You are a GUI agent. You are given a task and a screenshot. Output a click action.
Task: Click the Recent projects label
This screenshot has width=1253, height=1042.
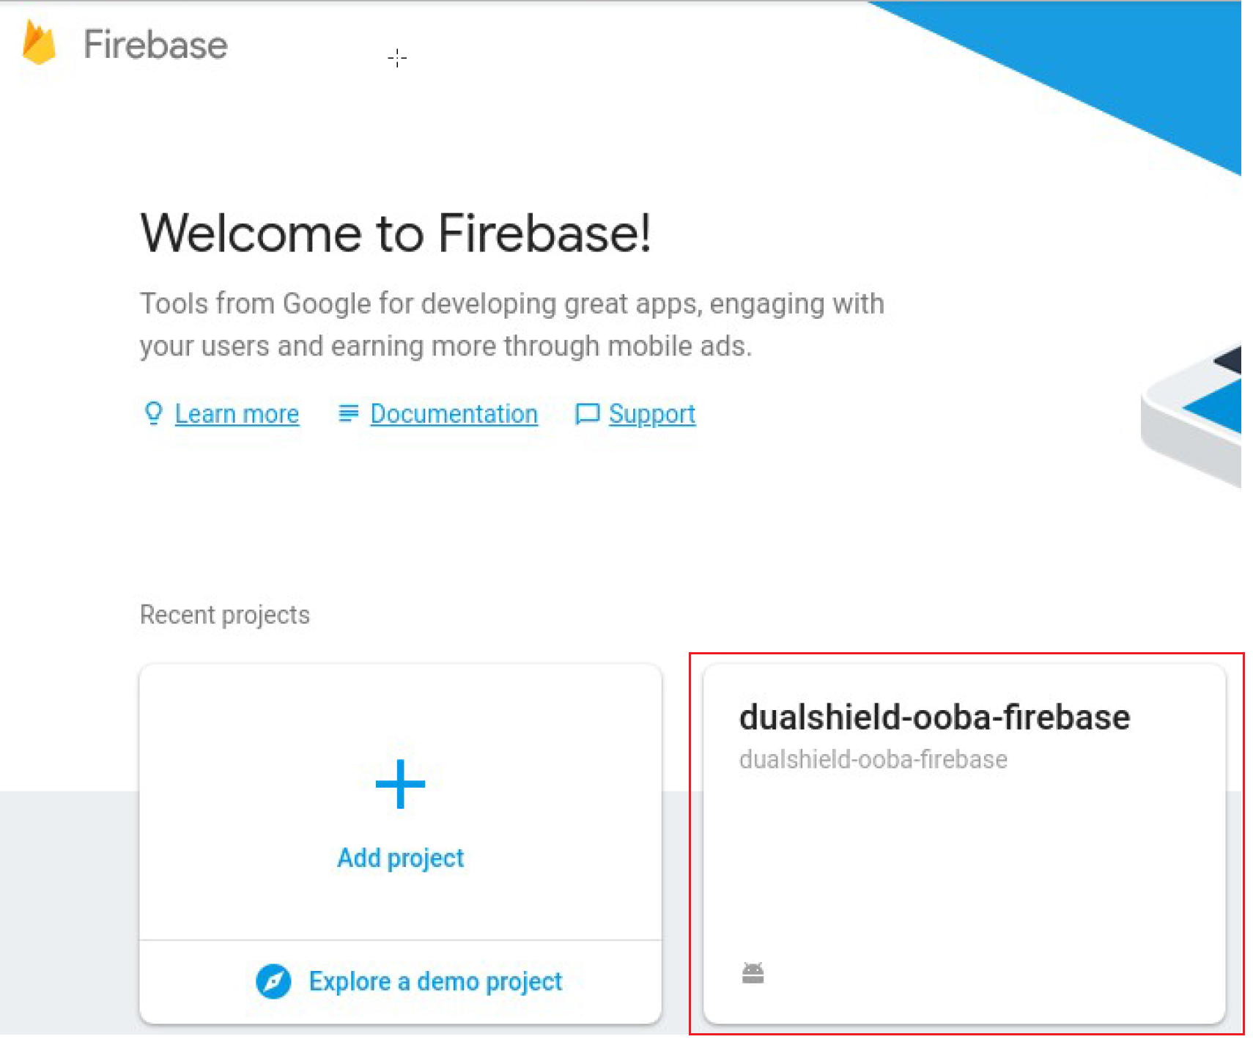[x=224, y=615]
